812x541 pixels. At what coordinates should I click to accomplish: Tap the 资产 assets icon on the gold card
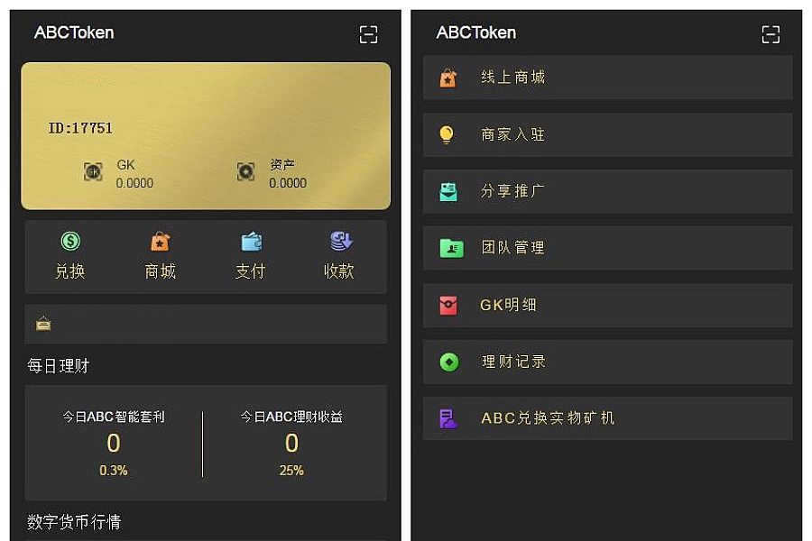(x=245, y=171)
